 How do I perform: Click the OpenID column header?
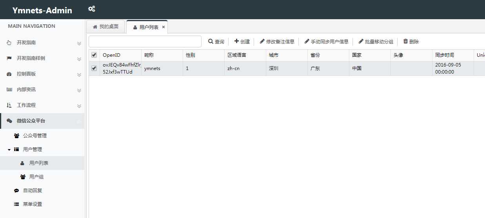(x=121, y=55)
